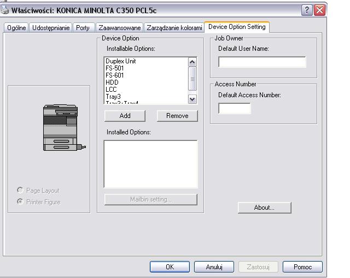Cancel with the Anuluj button
Screen dimensions: 350x278
click(214, 267)
